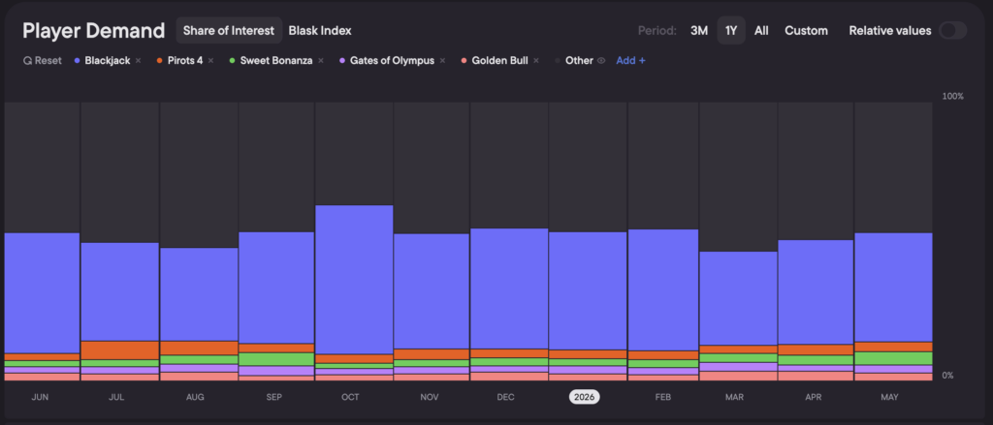Select the Share of Interest tab

[x=229, y=30]
